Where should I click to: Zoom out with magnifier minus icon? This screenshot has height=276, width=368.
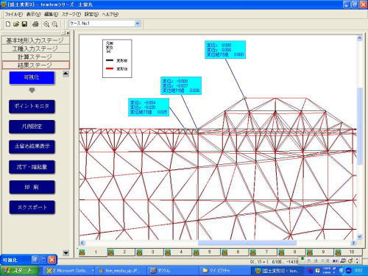pyautogui.click(x=55, y=24)
